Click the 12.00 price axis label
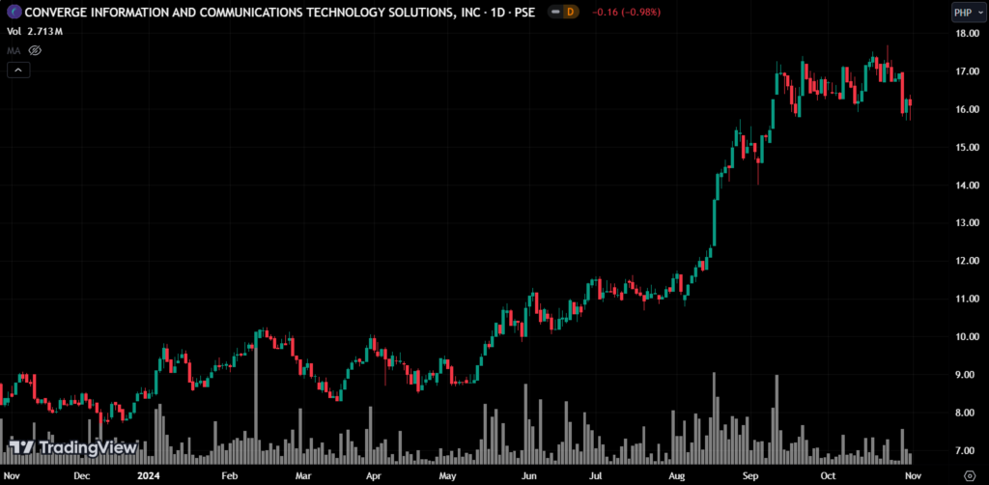The image size is (989, 485). 967,261
